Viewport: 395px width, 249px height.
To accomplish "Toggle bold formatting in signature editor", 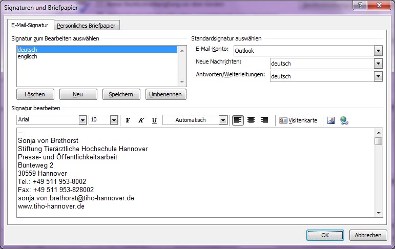I will click(x=128, y=120).
